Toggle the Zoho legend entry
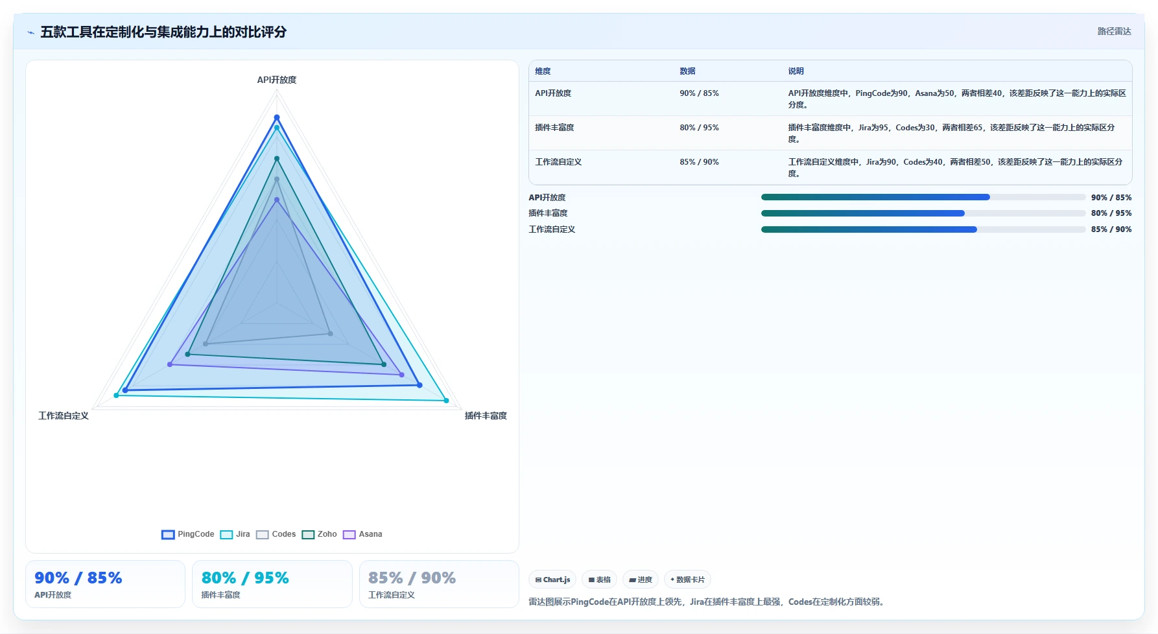This screenshot has height=634, width=1158. point(319,534)
